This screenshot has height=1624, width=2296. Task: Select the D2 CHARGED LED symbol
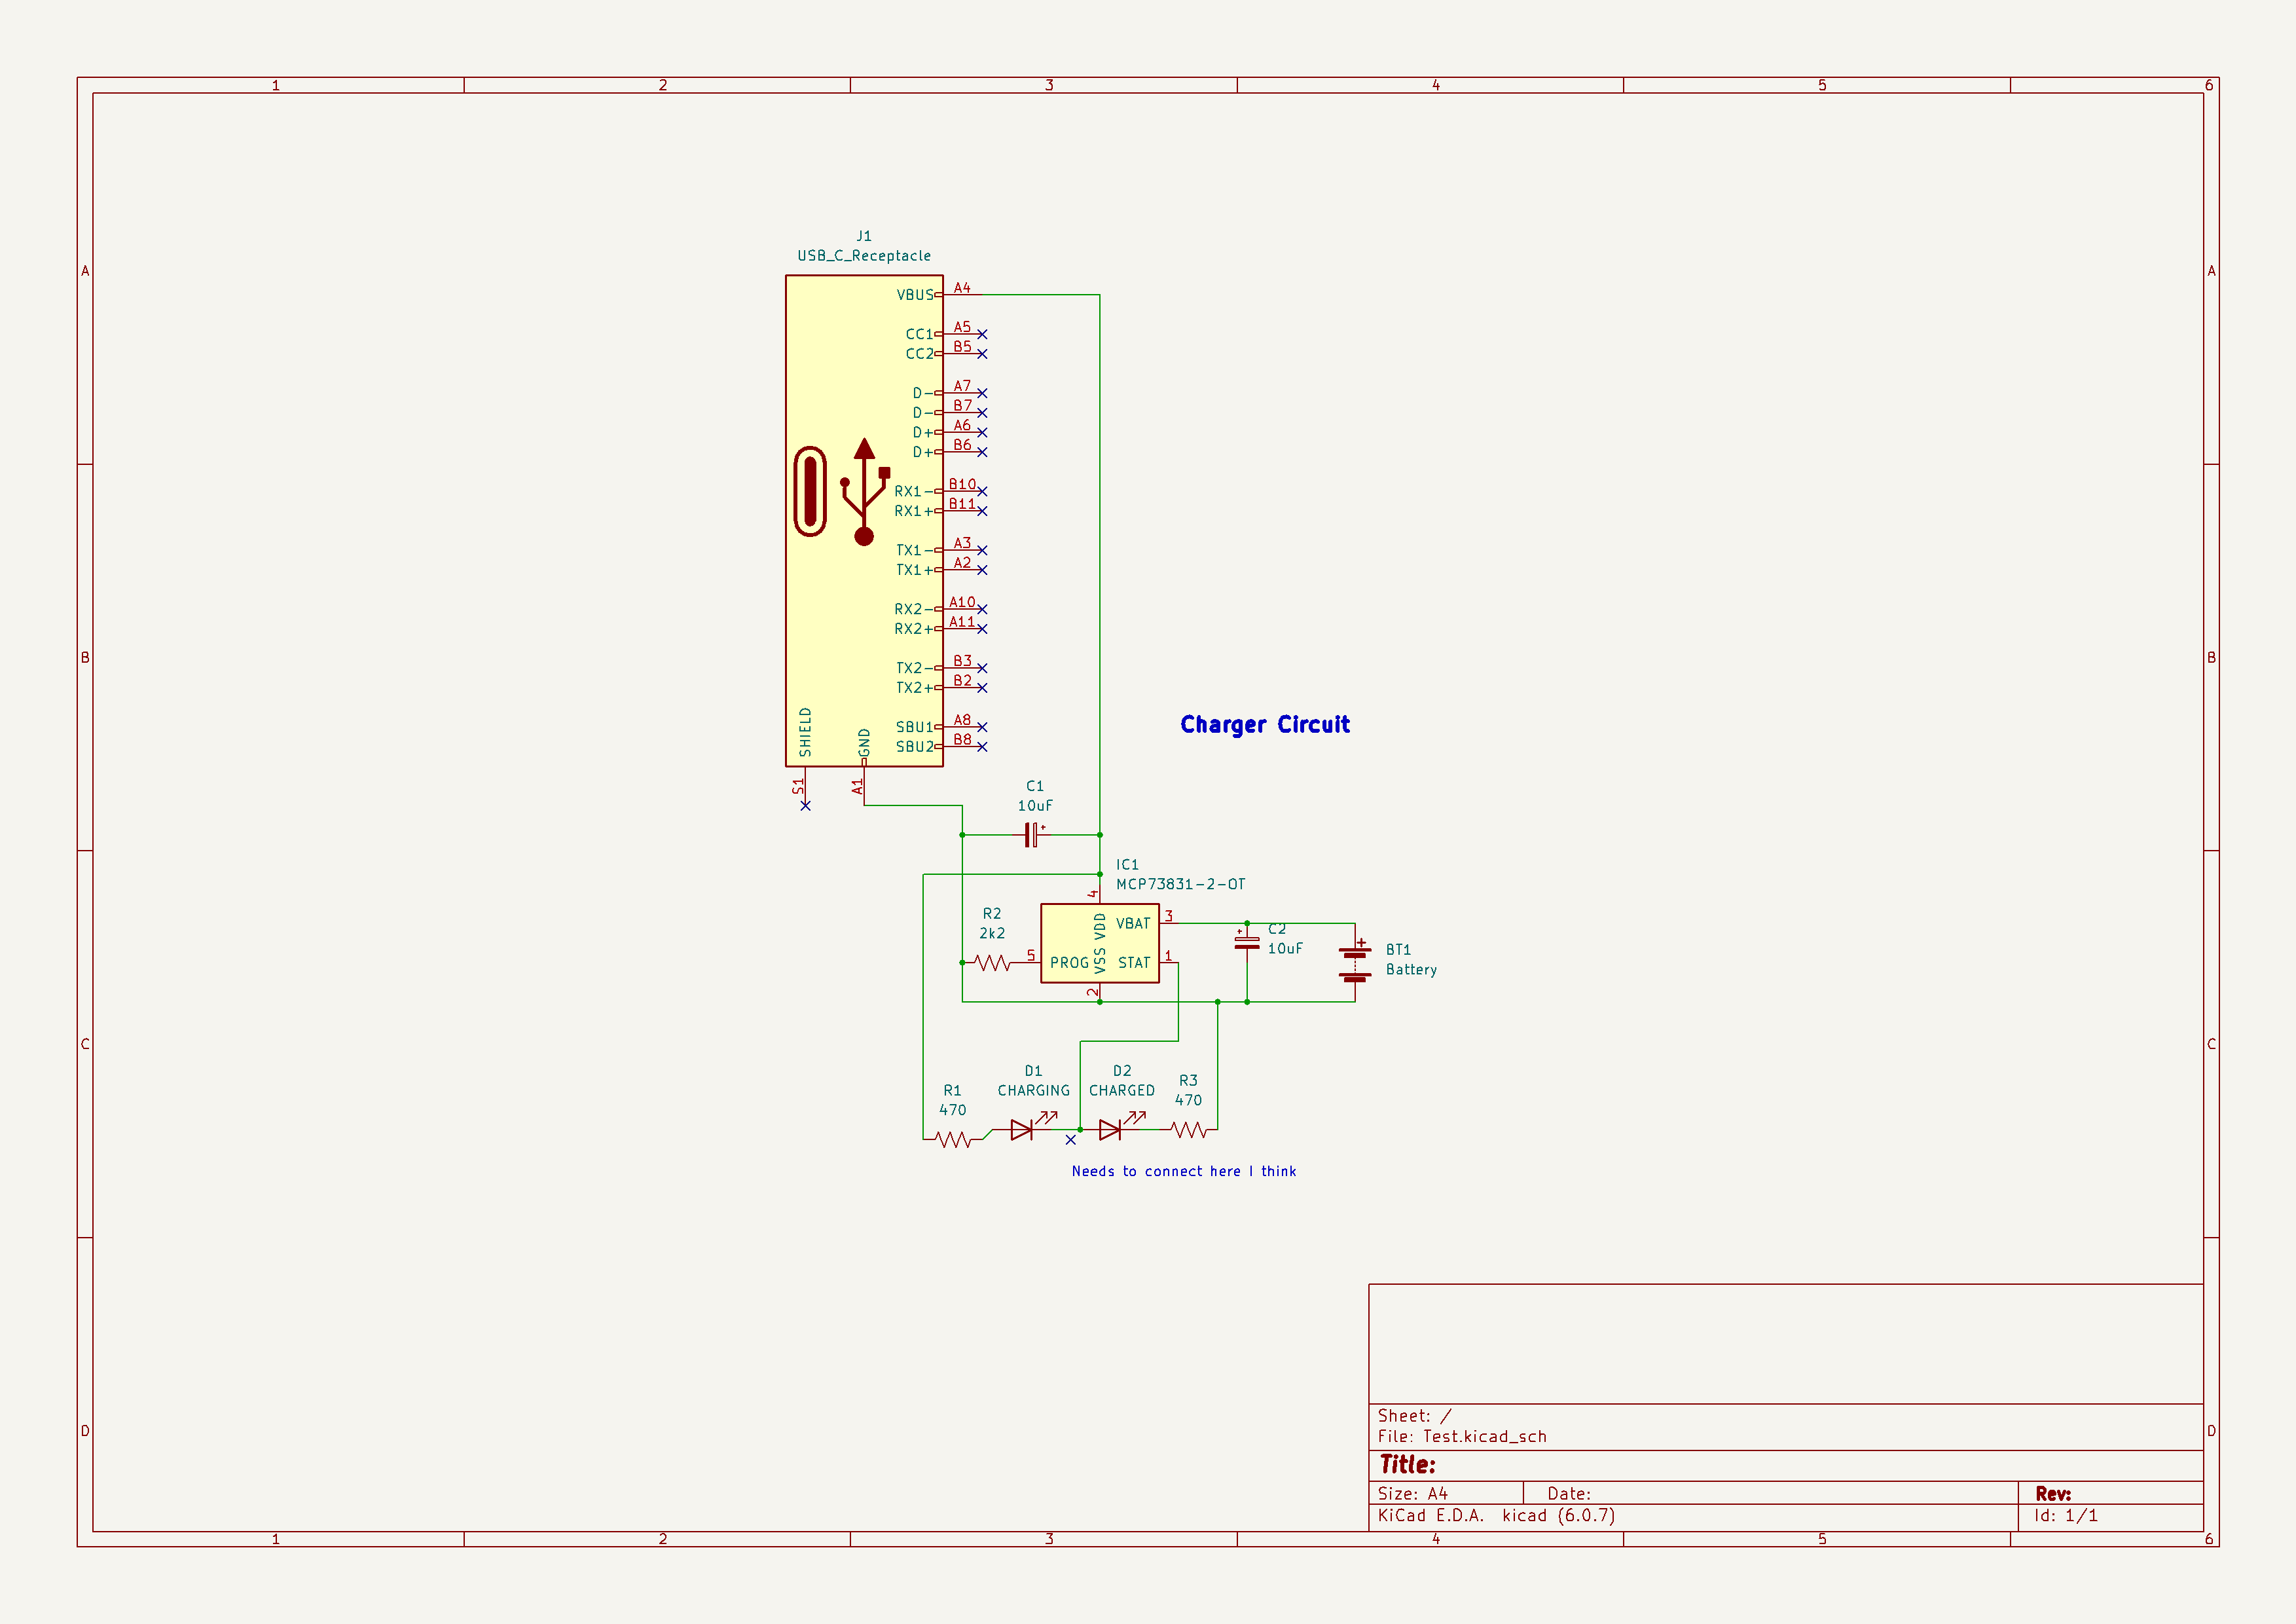pyautogui.click(x=1110, y=1130)
